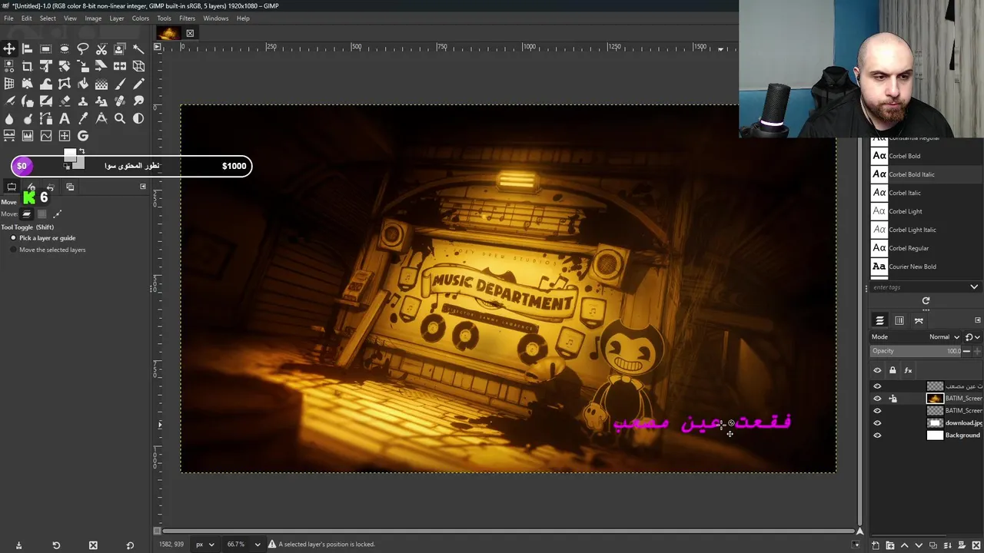The image size is (984, 553).
Task: Open the px unit dropdown in status bar
Action: pos(204,545)
